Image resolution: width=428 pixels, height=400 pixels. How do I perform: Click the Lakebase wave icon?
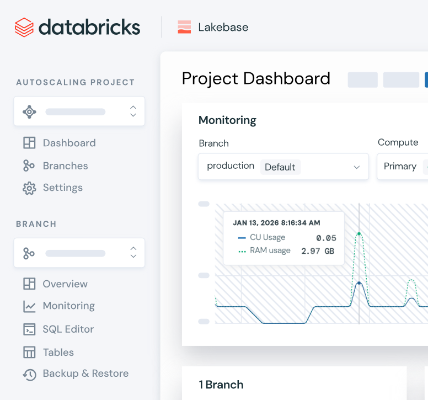(x=184, y=27)
